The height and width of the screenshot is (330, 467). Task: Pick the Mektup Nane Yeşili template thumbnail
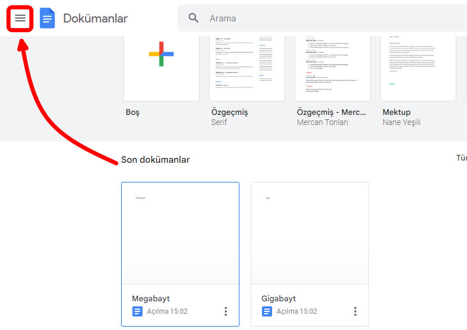[x=418, y=68]
